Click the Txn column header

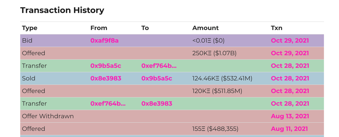point(276,28)
